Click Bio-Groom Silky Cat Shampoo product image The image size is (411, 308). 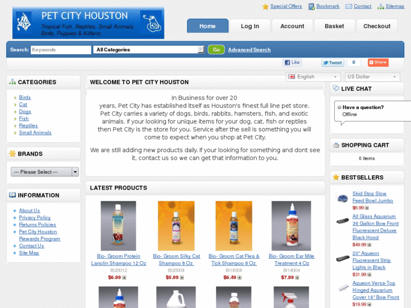click(176, 226)
